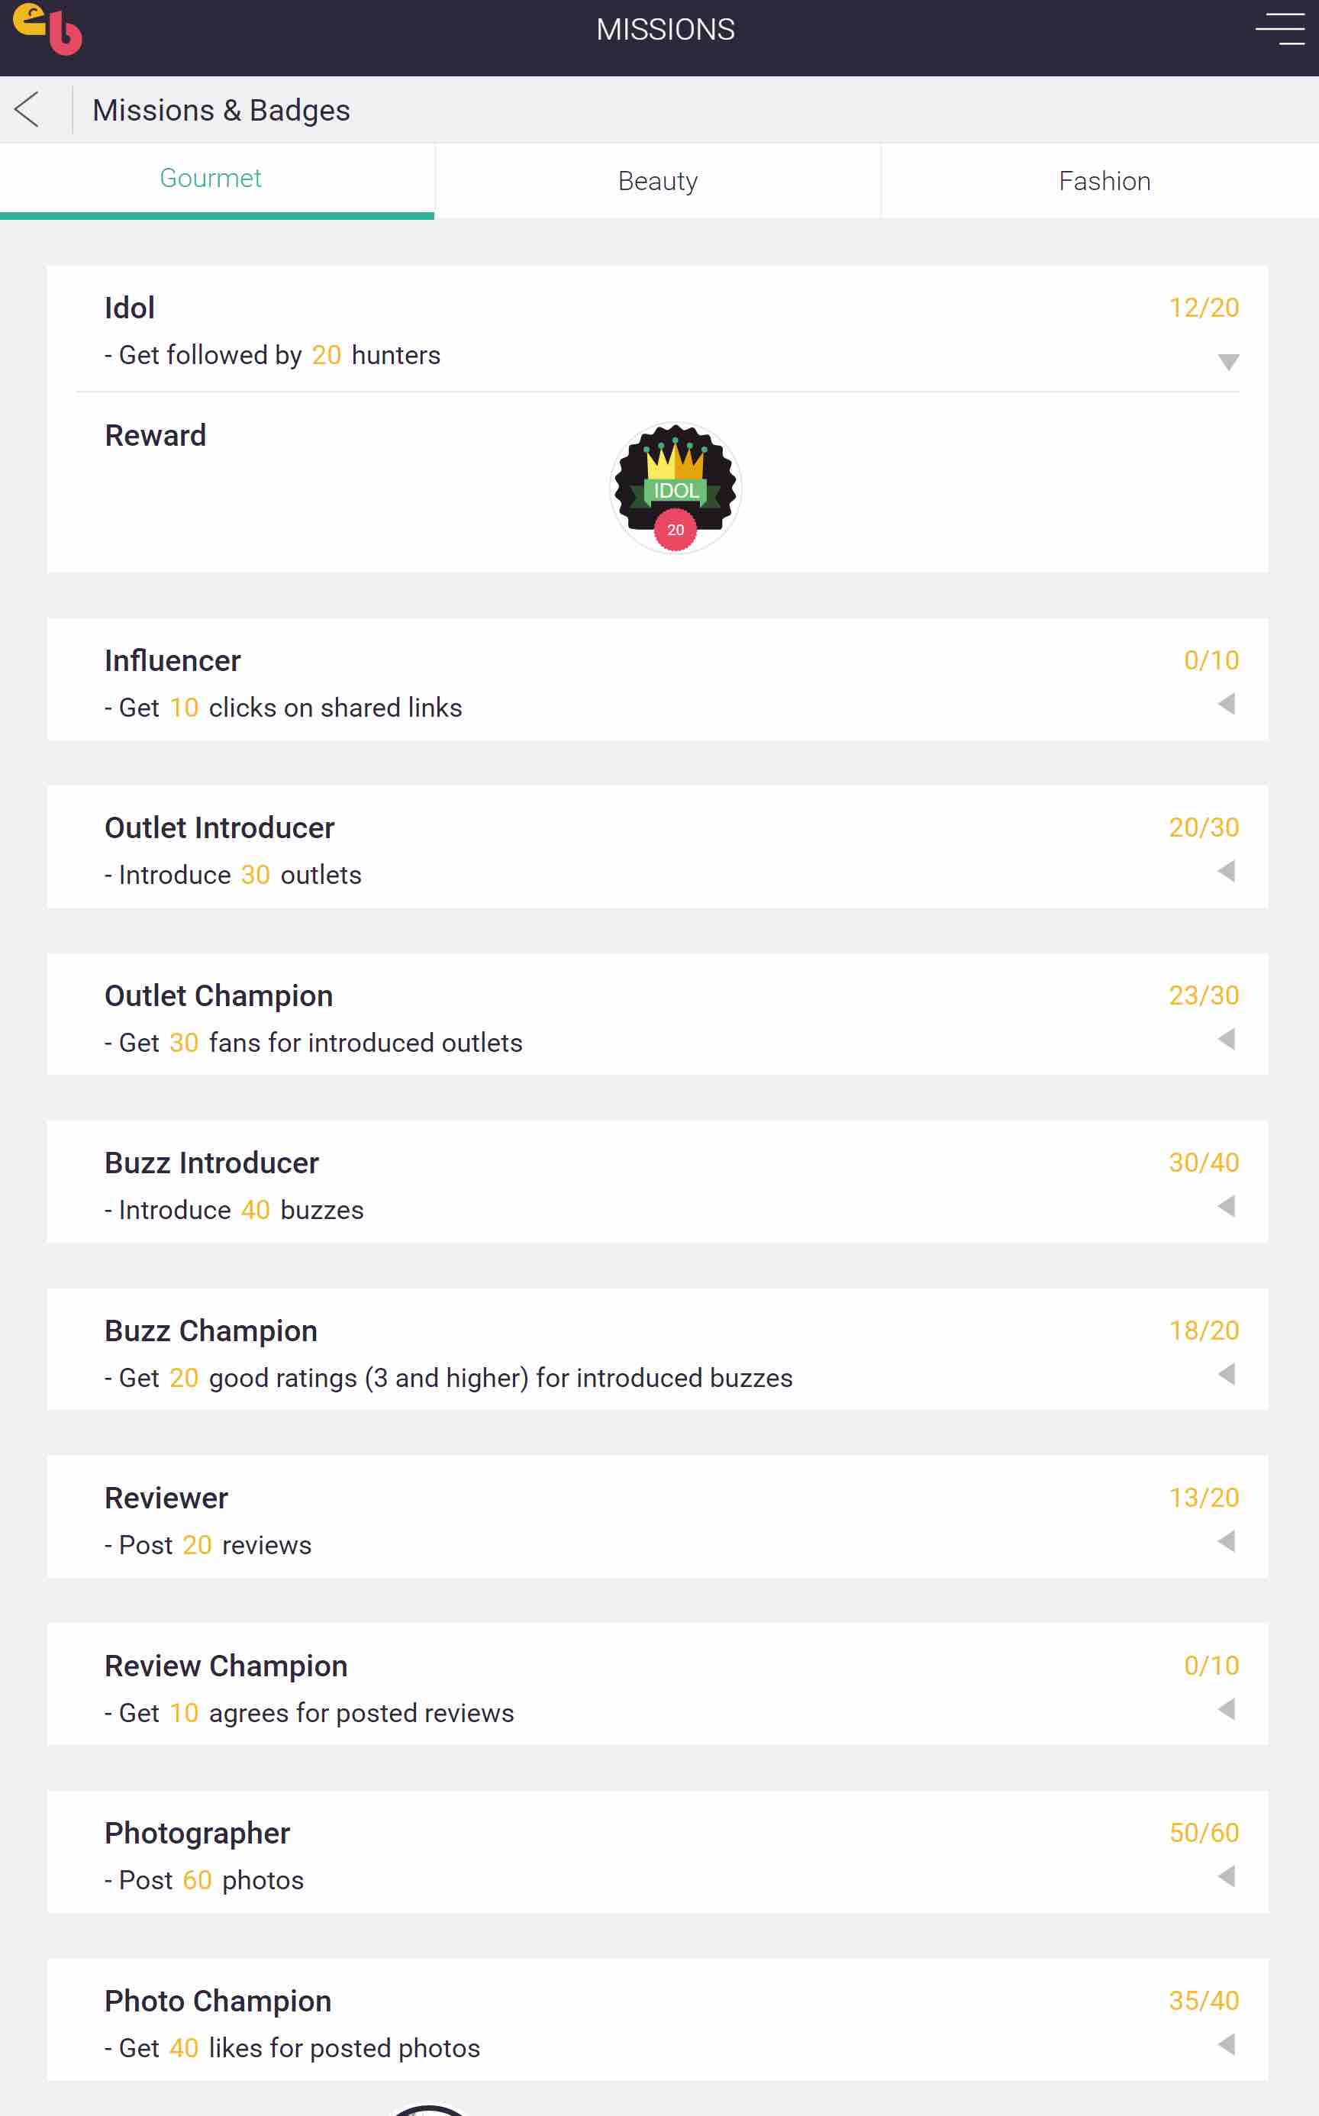Expand the Outlet Introducer mission
Viewport: 1319px width, 2116px height.
point(1227,871)
